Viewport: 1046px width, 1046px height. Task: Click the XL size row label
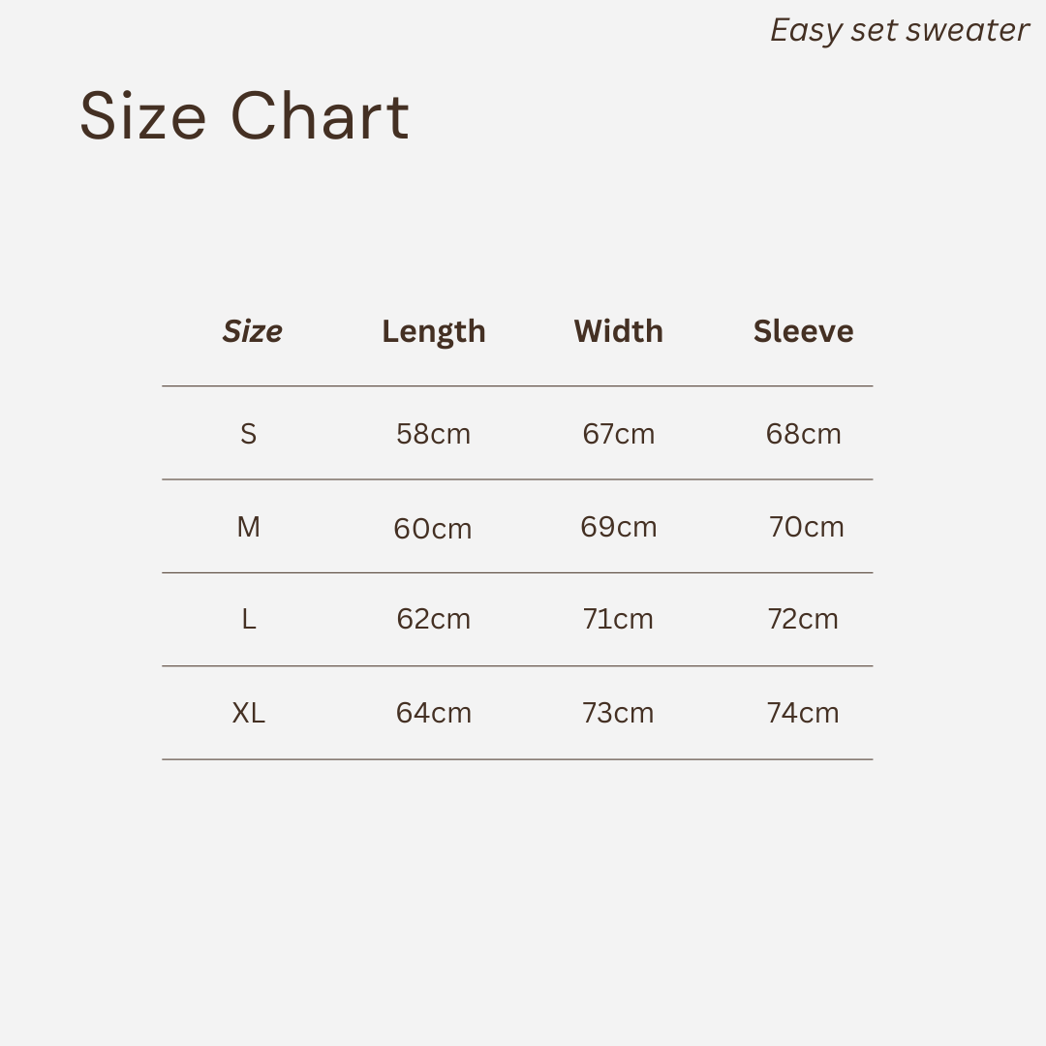248,713
